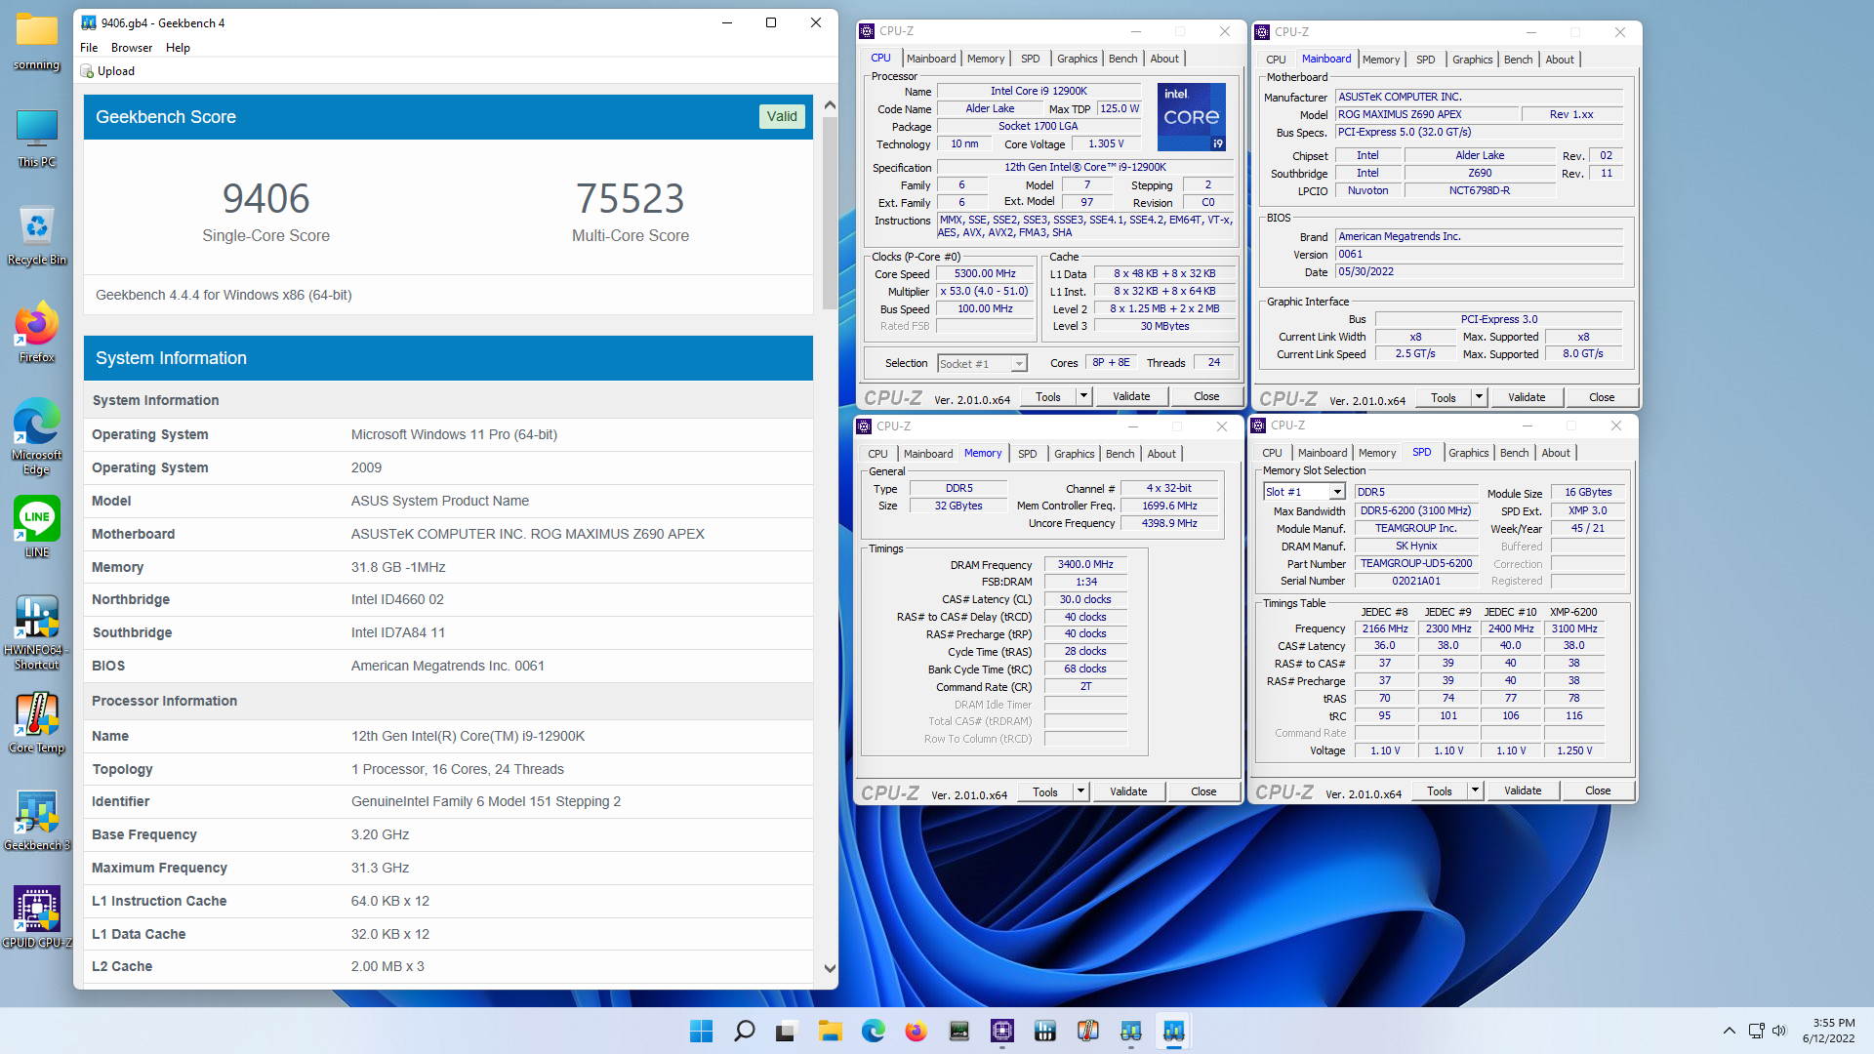Click Close button in CPU-Z Mainboard window
This screenshot has width=1874, height=1054.
1602,397
